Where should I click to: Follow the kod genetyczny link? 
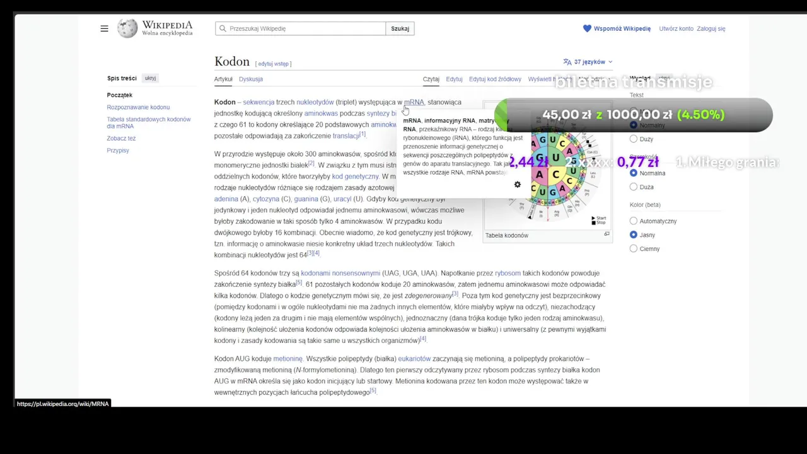(355, 177)
